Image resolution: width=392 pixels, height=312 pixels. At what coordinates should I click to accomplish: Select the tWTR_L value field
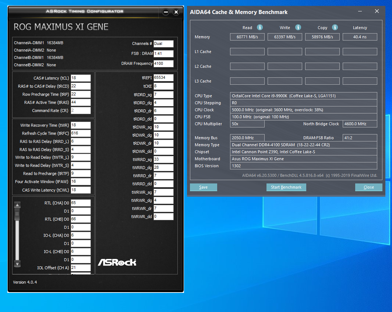(81, 157)
